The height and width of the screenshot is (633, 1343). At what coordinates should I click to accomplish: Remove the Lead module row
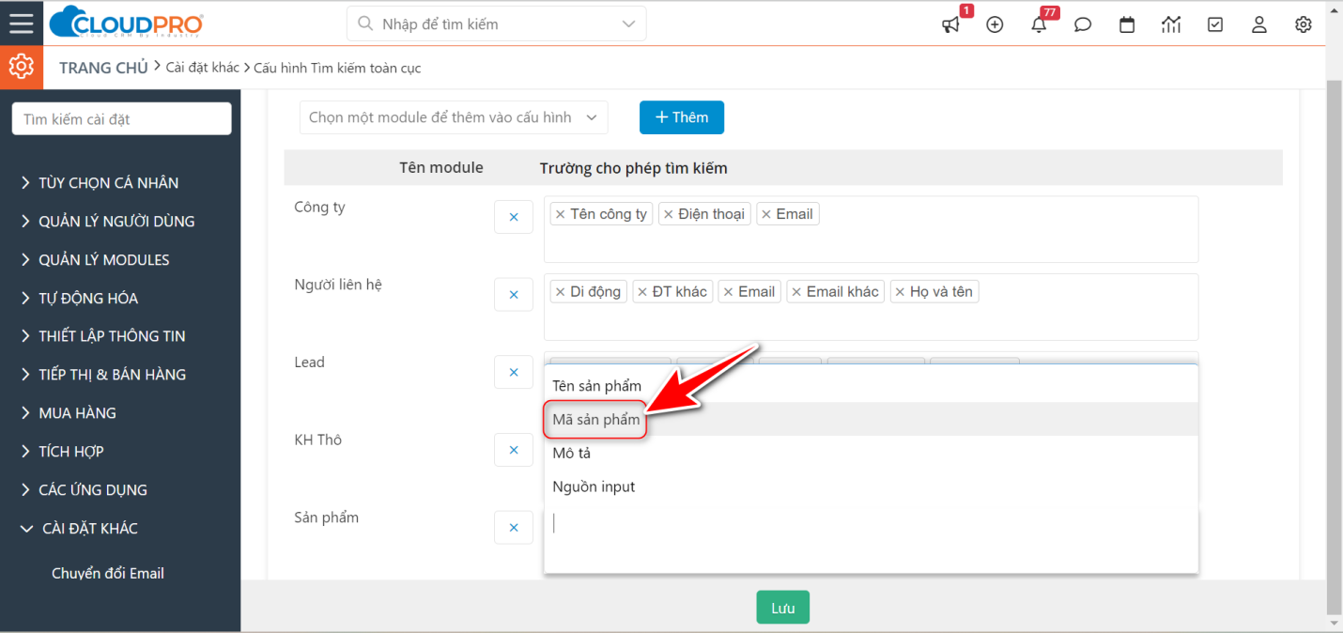point(514,372)
